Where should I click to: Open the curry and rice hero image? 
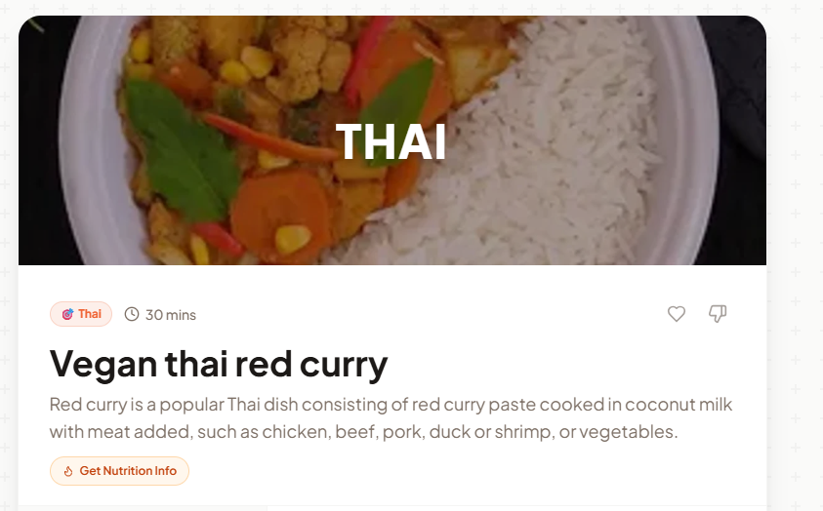(392, 139)
